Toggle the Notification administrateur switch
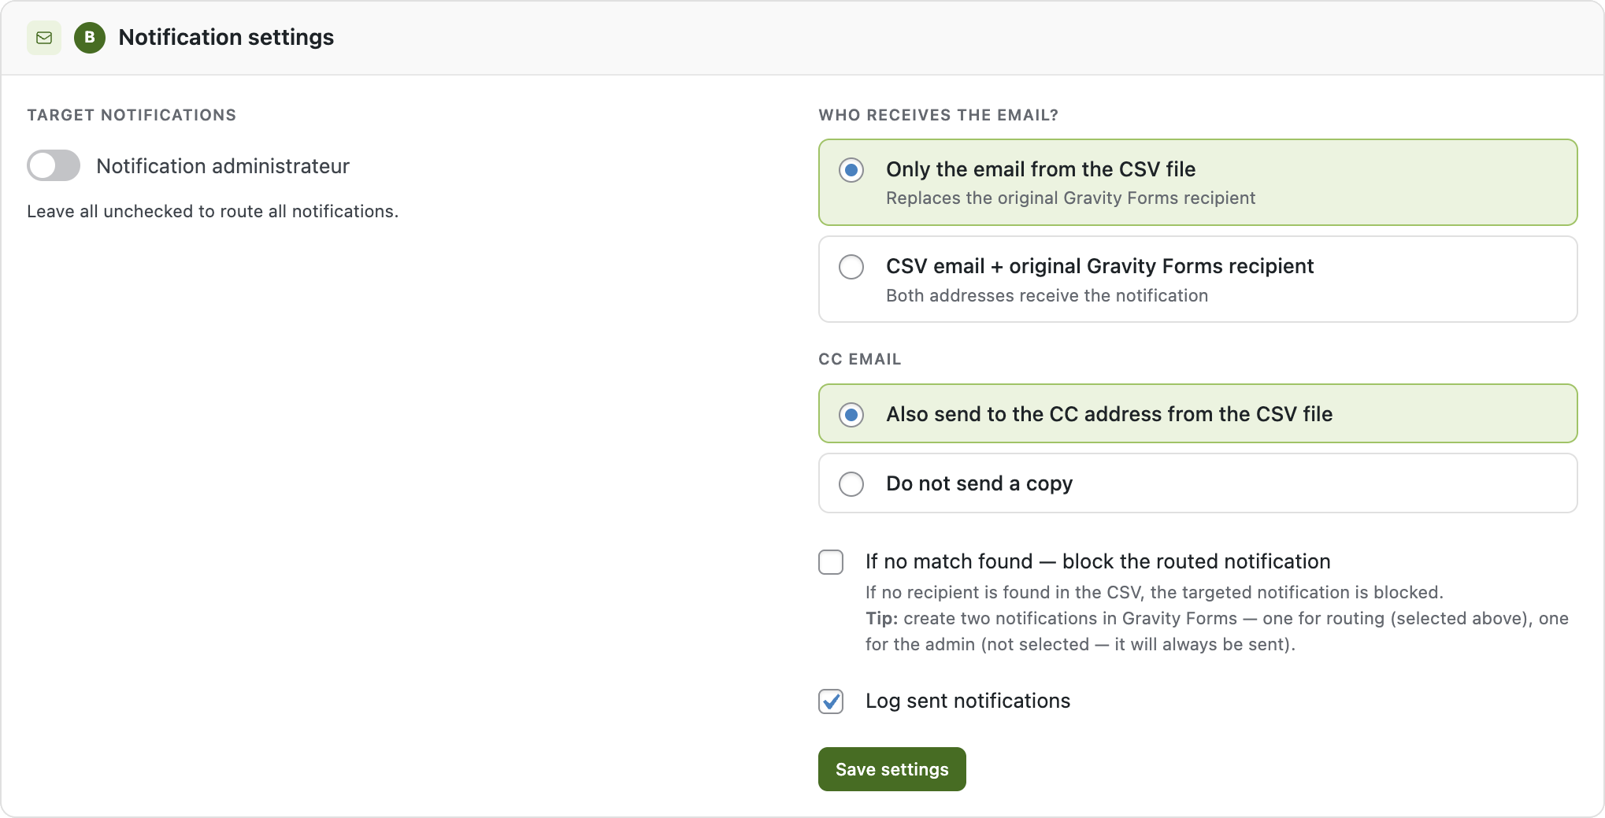Screen dimensions: 1605x818 (54, 165)
